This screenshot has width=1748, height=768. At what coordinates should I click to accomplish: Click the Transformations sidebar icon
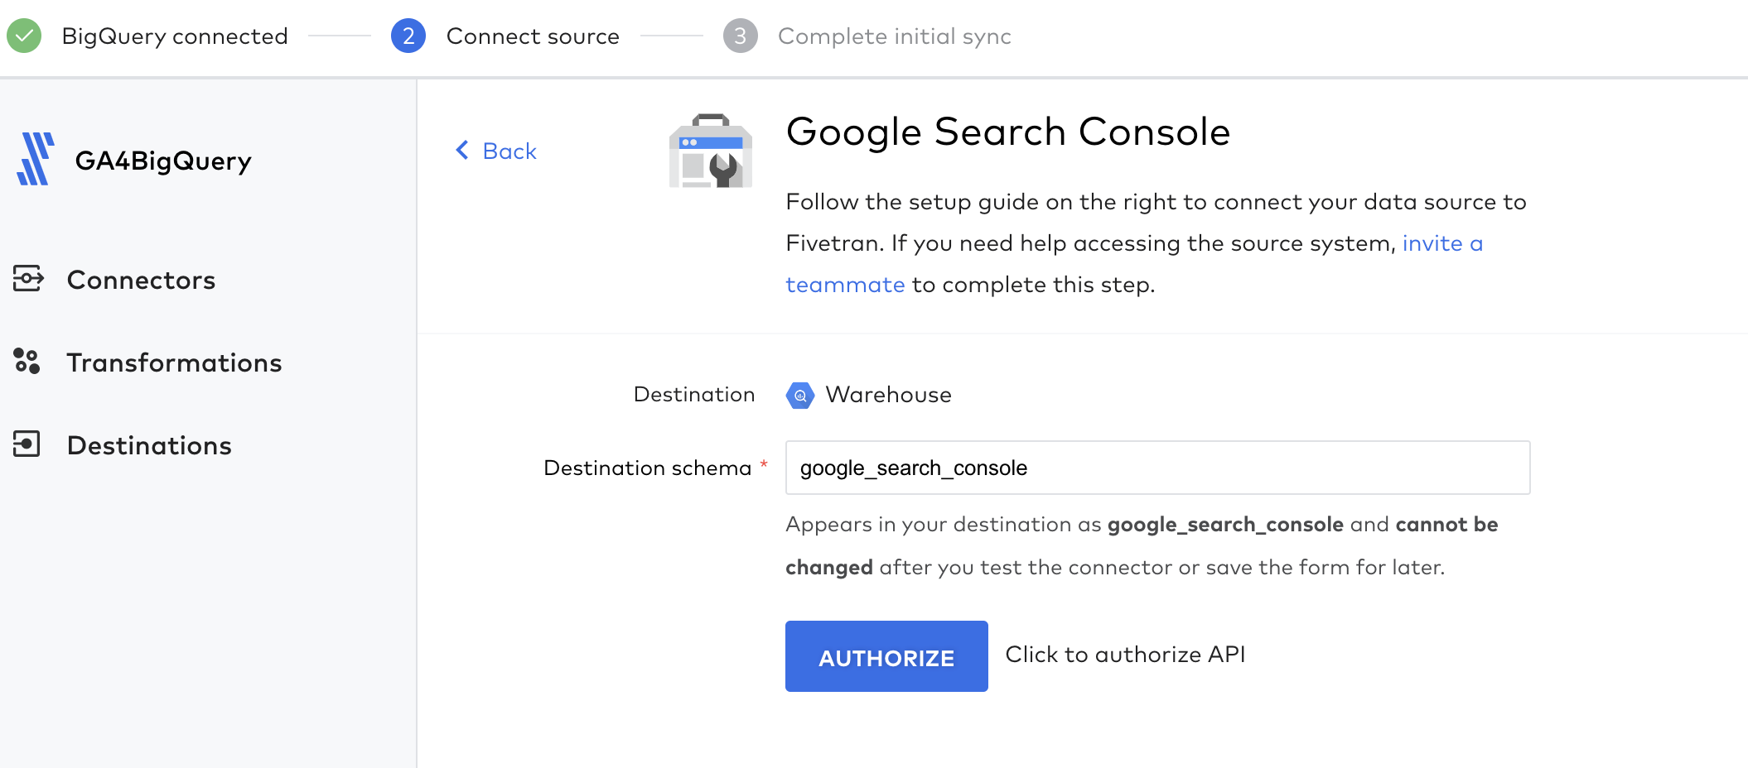pos(27,362)
